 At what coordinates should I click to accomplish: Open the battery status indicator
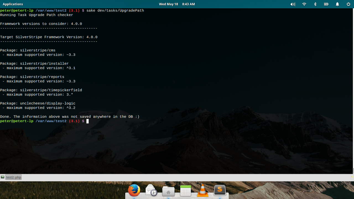326,4
